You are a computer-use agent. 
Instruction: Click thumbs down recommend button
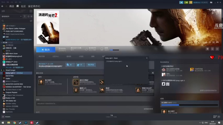[80, 65]
